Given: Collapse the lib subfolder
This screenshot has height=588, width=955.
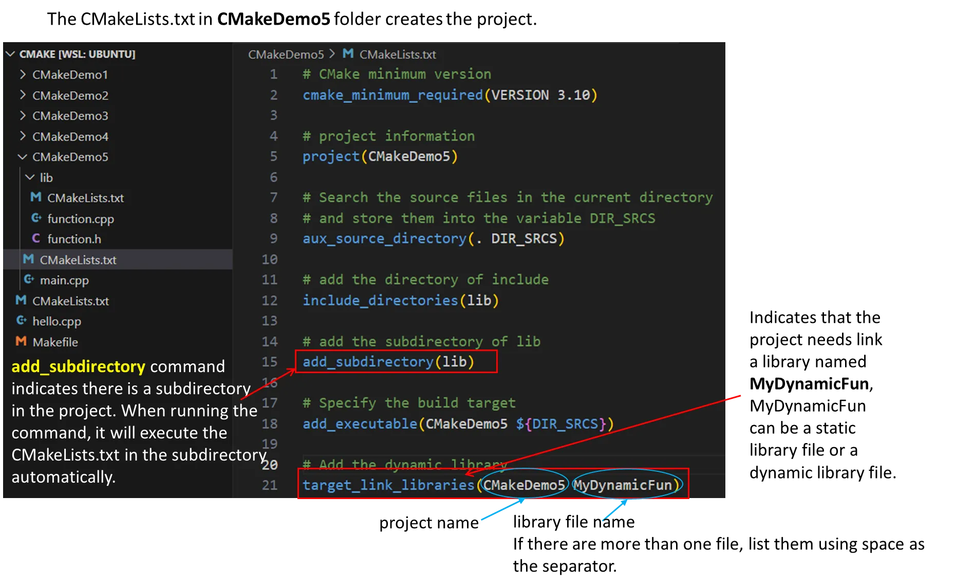Looking at the screenshot, I should click(x=30, y=177).
